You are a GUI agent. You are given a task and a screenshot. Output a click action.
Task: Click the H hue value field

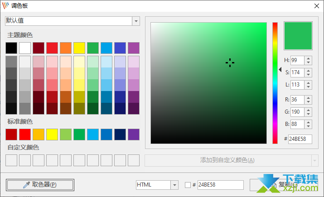297,60
